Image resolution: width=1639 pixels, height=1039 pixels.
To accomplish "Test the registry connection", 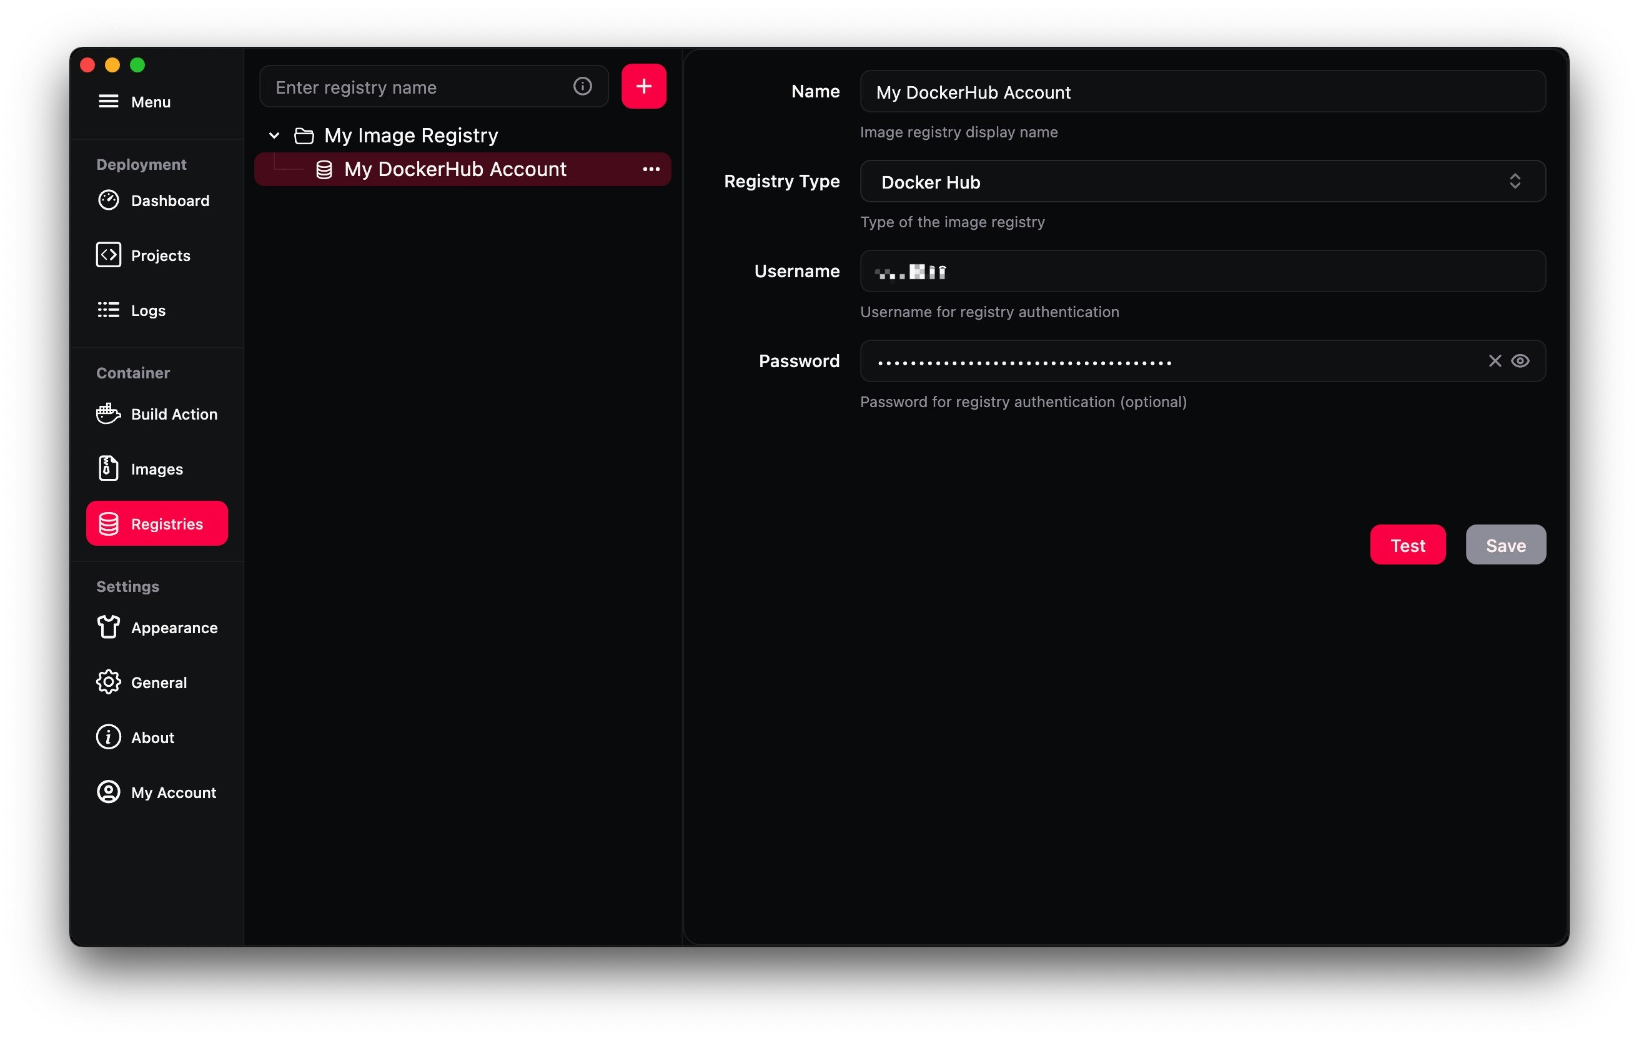I will pos(1408,544).
